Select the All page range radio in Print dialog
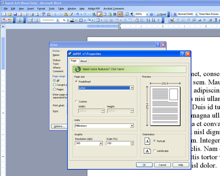 click(55, 80)
